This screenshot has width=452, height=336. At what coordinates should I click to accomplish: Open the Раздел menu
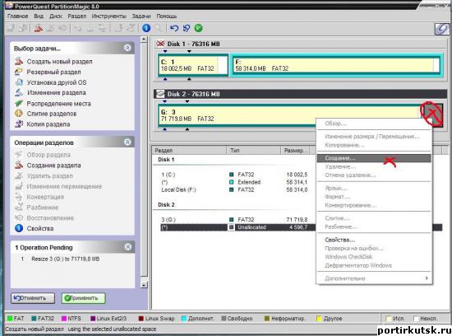tap(77, 16)
